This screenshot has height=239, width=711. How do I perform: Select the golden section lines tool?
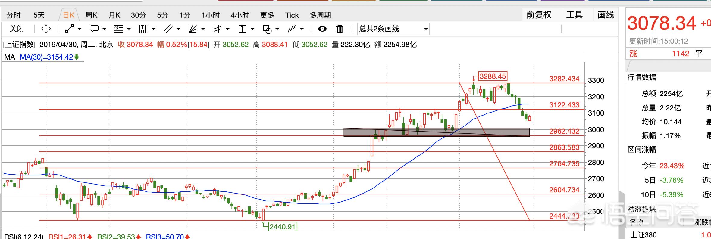(x=119, y=29)
